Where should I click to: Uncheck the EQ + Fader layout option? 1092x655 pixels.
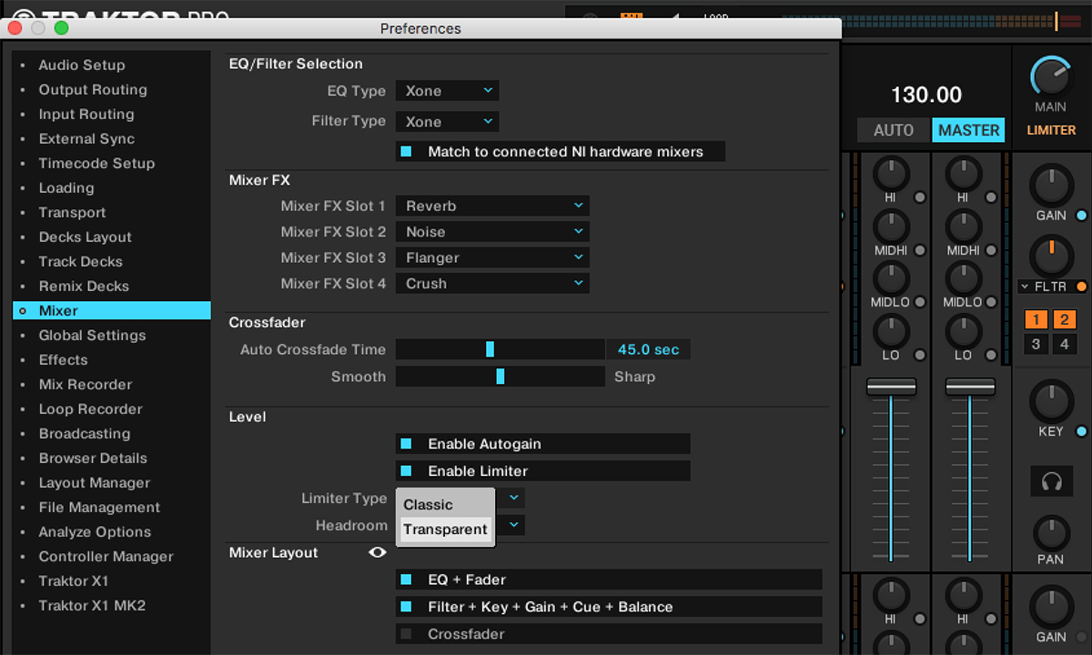pyautogui.click(x=406, y=579)
